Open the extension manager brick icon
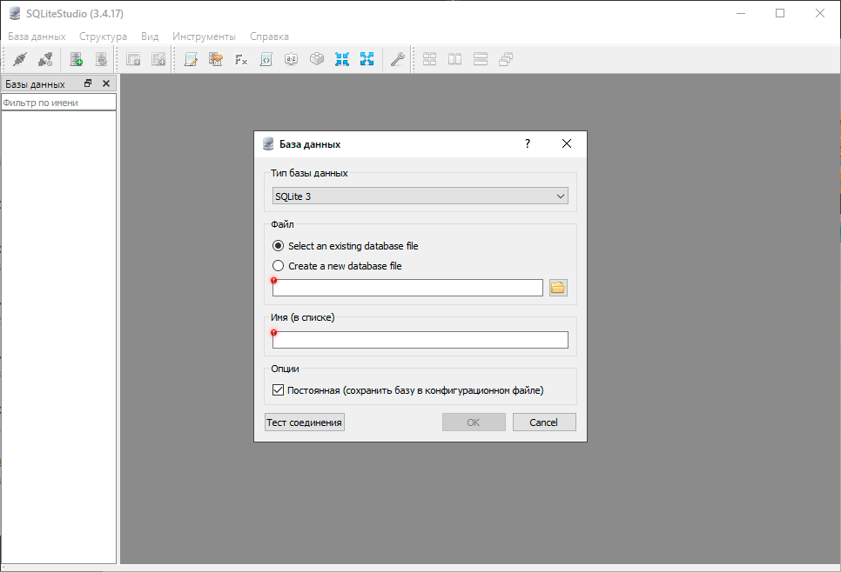This screenshot has height=572, width=841. pyautogui.click(x=316, y=59)
